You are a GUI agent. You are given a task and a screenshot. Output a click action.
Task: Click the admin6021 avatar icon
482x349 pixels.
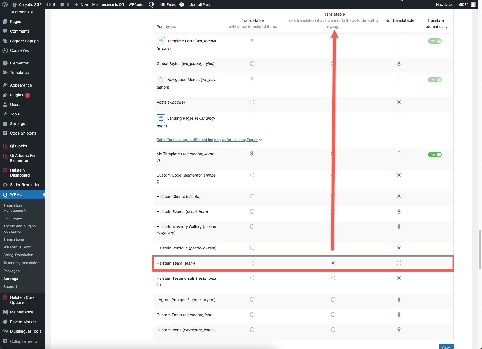pyautogui.click(x=473, y=4)
